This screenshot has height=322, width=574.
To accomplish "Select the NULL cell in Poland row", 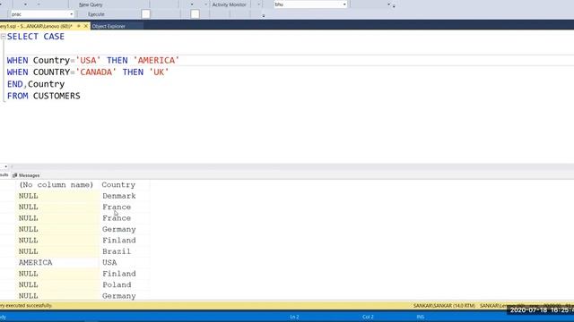I will pos(57,284).
